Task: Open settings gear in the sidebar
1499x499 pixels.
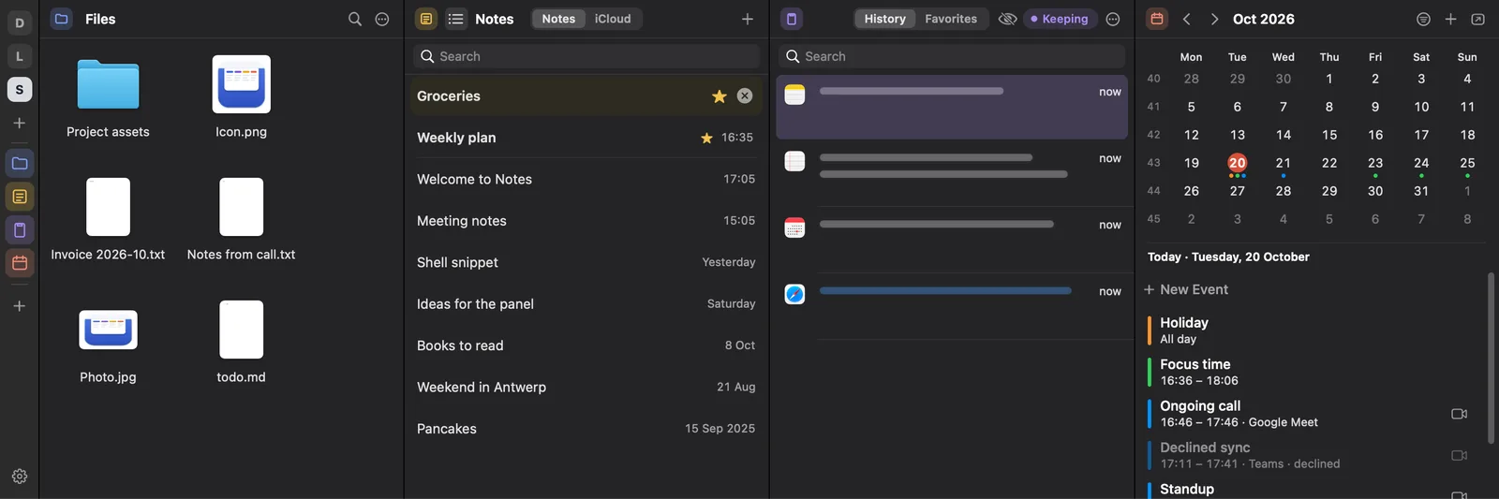Action: point(20,477)
